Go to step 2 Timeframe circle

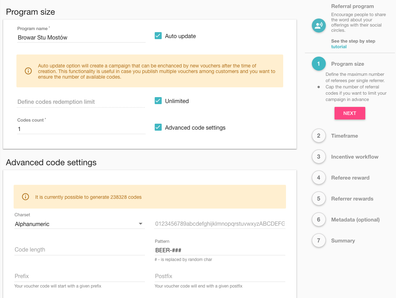pos(318,136)
